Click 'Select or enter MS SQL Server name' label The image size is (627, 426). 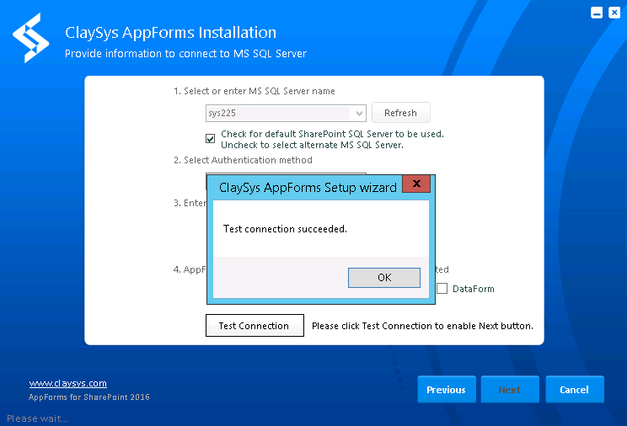click(x=255, y=91)
